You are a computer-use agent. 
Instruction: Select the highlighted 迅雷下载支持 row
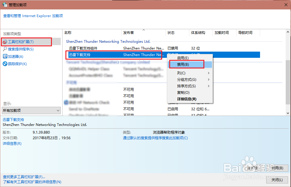[x=164, y=55]
